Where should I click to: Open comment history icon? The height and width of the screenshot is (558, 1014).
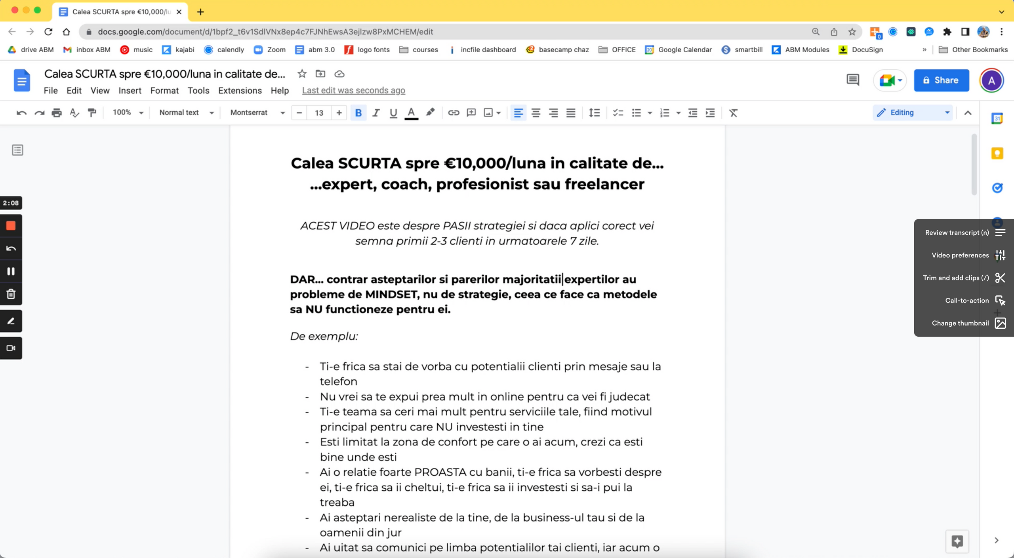852,80
